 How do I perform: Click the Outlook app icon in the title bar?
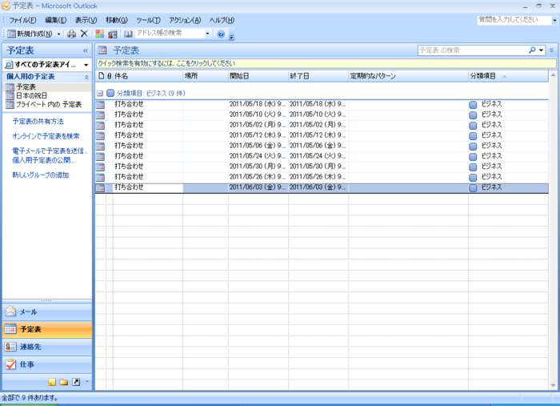pos(6,6)
